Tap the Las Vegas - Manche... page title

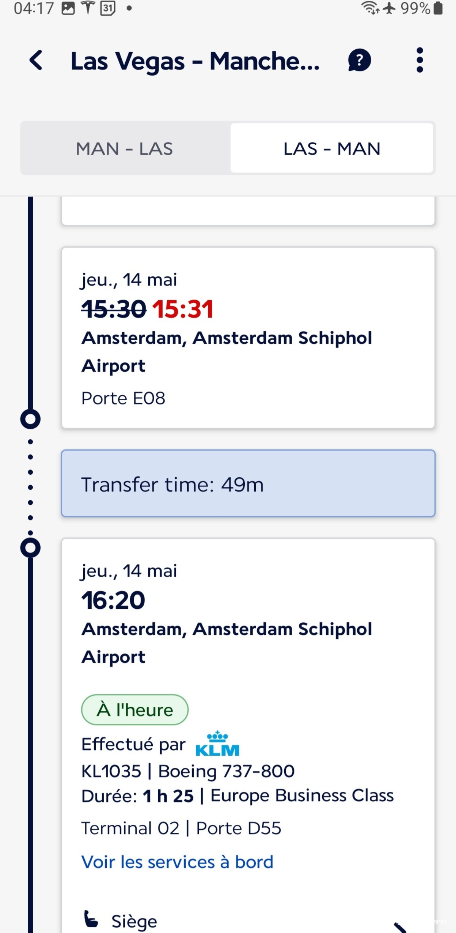coord(195,61)
